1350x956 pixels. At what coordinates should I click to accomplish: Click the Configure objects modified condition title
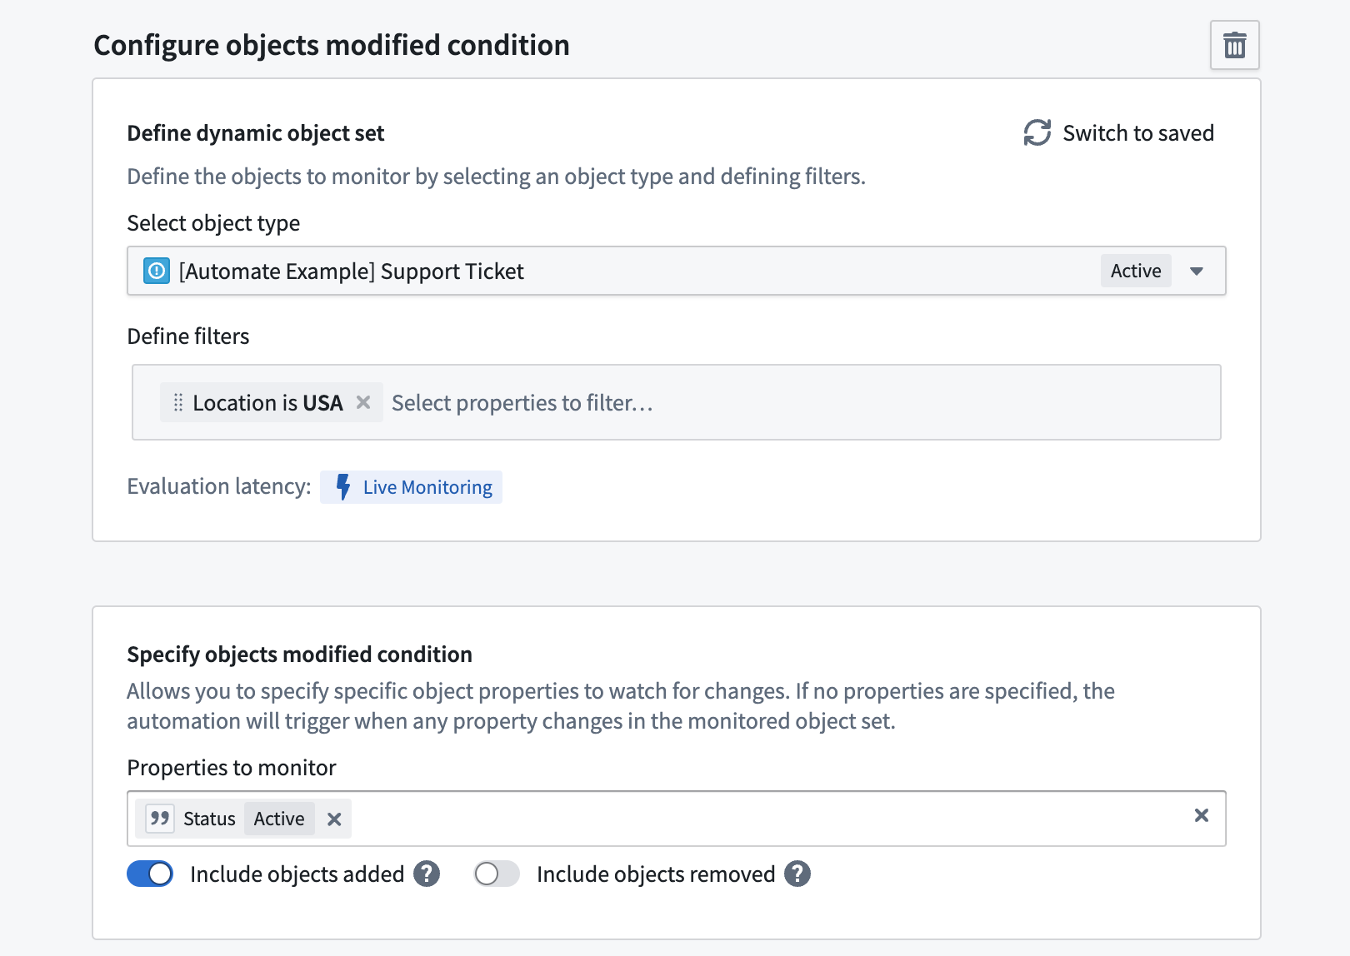pyautogui.click(x=332, y=45)
